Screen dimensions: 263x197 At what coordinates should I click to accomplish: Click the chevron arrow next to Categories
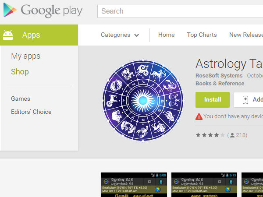click(136, 35)
